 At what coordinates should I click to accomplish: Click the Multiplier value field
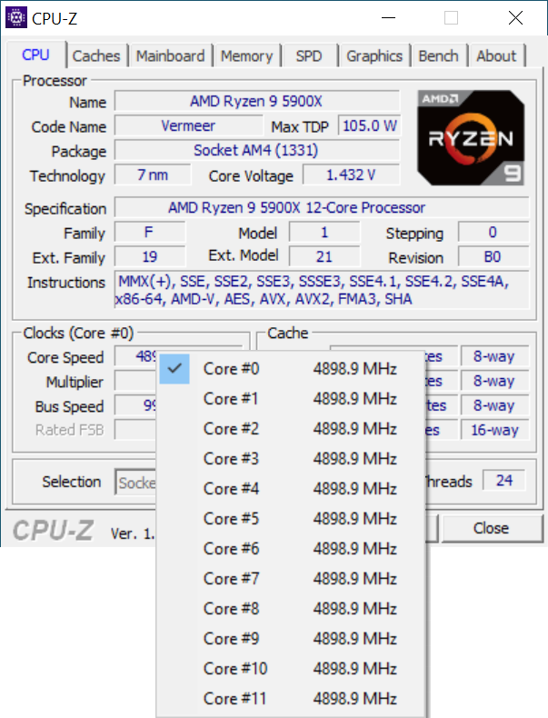click(135, 381)
